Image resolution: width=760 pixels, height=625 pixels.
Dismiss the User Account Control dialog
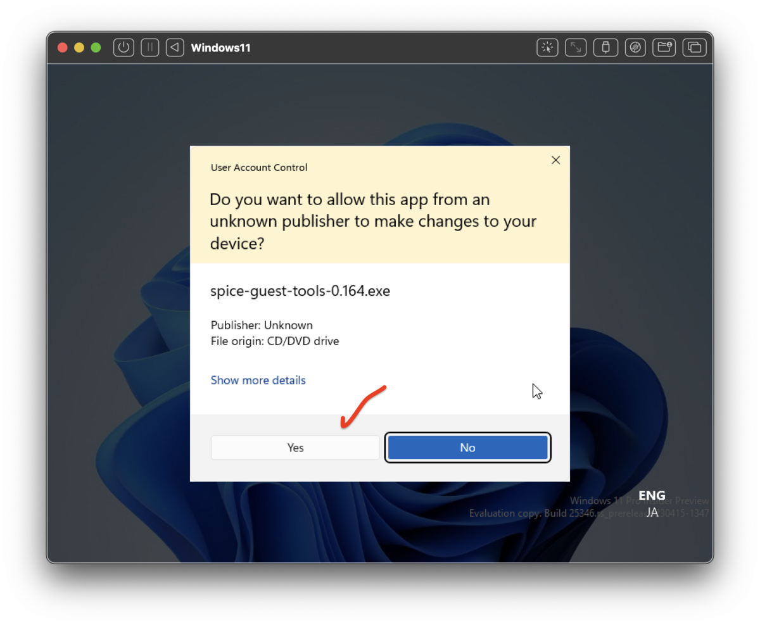click(x=555, y=160)
